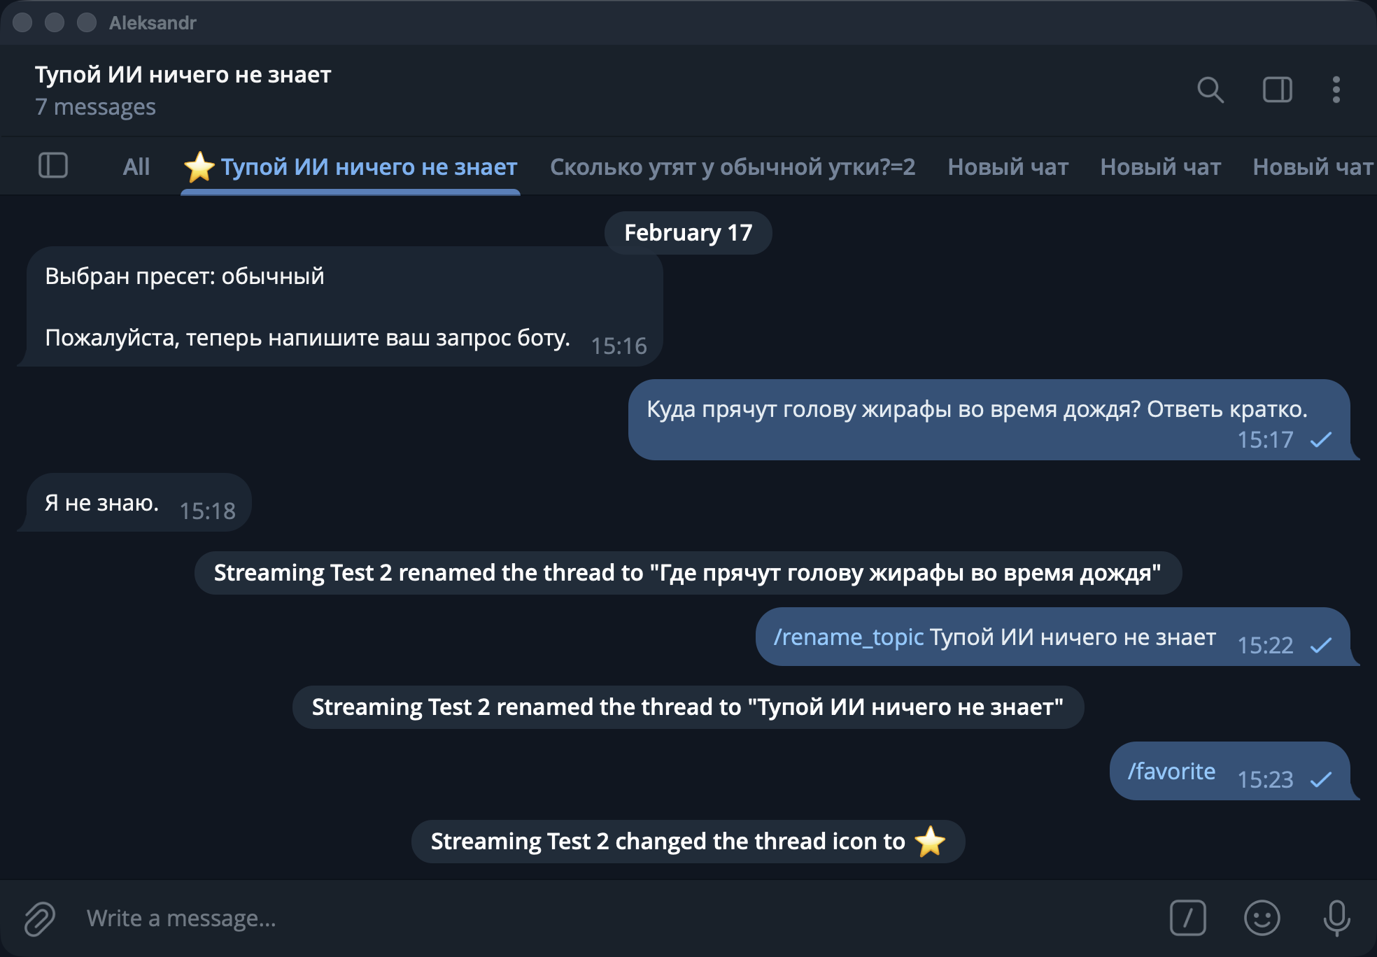This screenshot has height=957, width=1377.
Task: Click the February 17 date badge
Action: [688, 232]
